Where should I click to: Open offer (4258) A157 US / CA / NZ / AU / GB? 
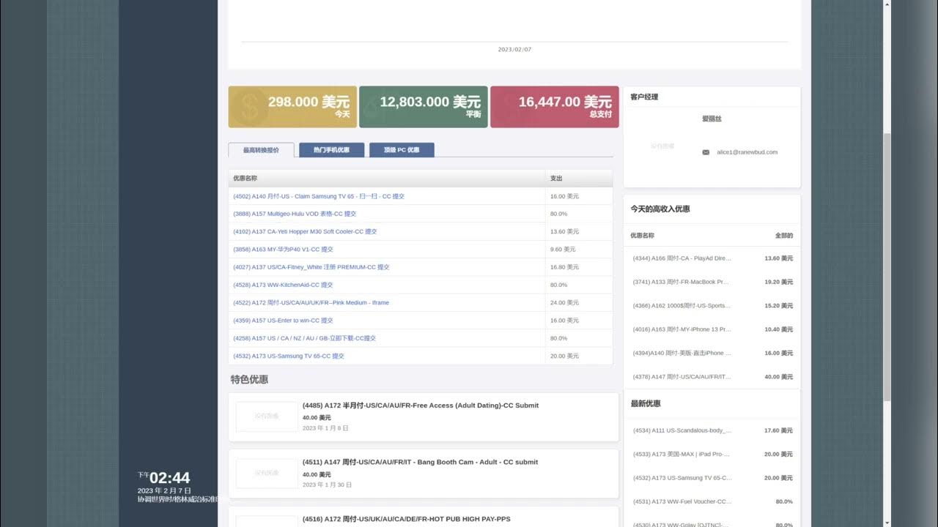click(x=304, y=338)
